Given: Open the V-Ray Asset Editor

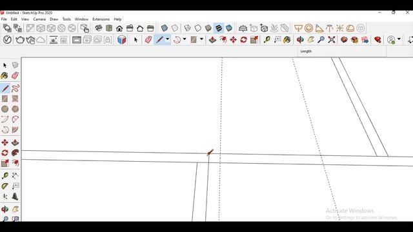Looking at the screenshot, I should pyautogui.click(x=7, y=40).
